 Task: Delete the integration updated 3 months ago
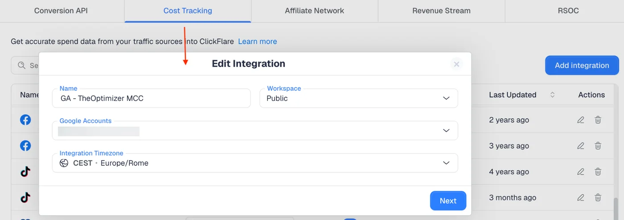[x=598, y=197]
